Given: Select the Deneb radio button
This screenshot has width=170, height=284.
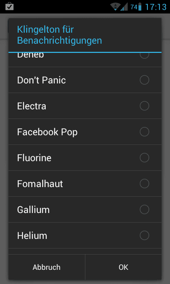Looking at the screenshot, I should click(144, 55).
